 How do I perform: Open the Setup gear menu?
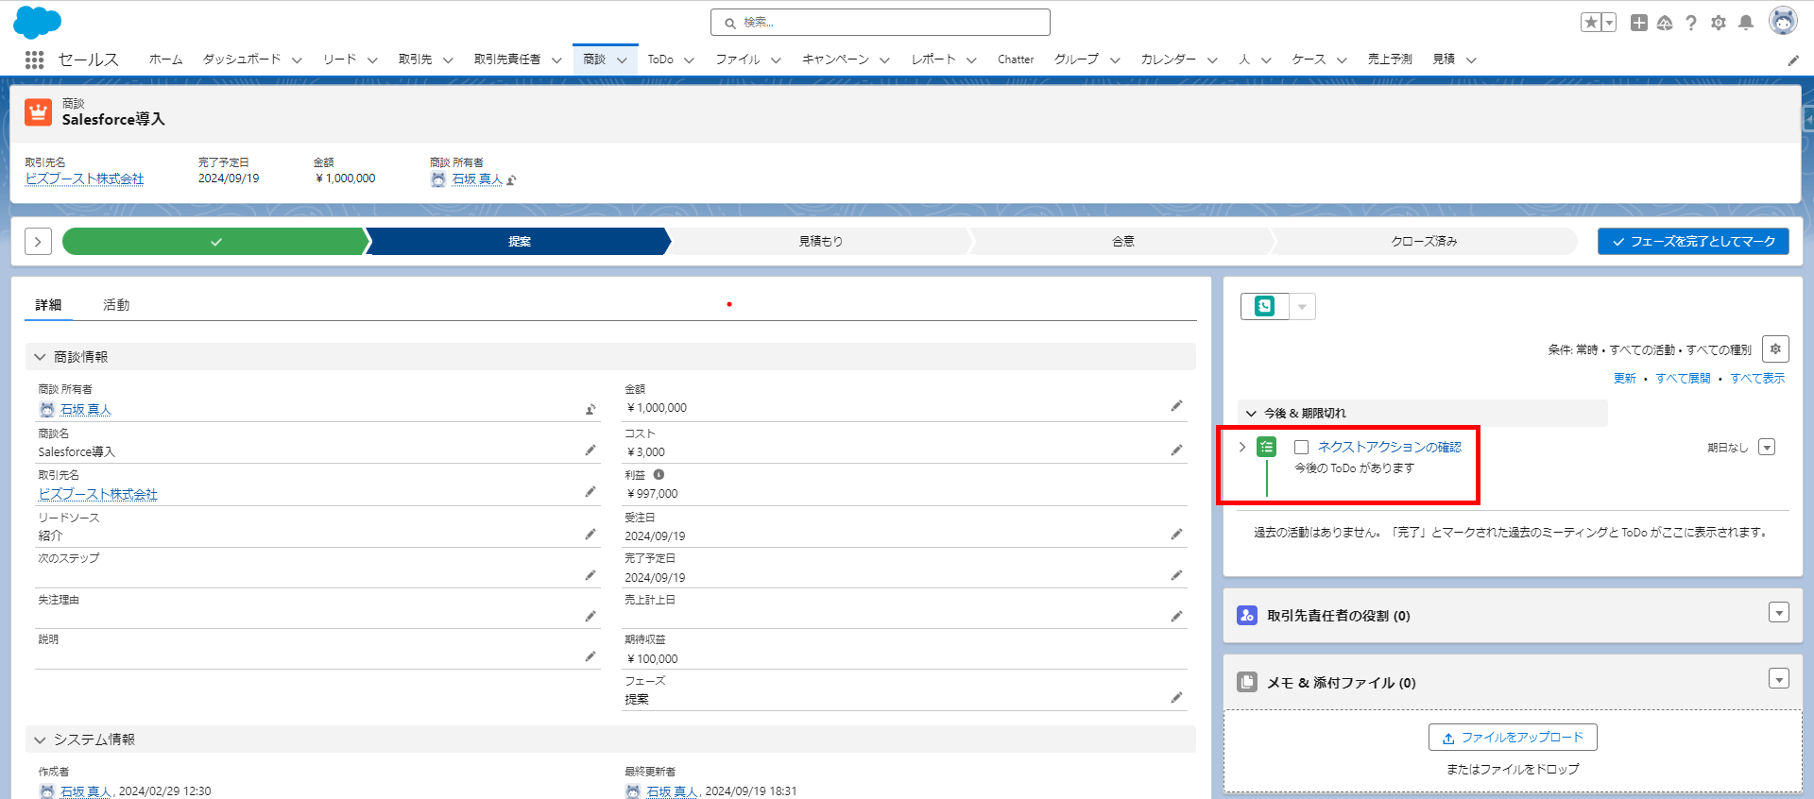point(1719,23)
